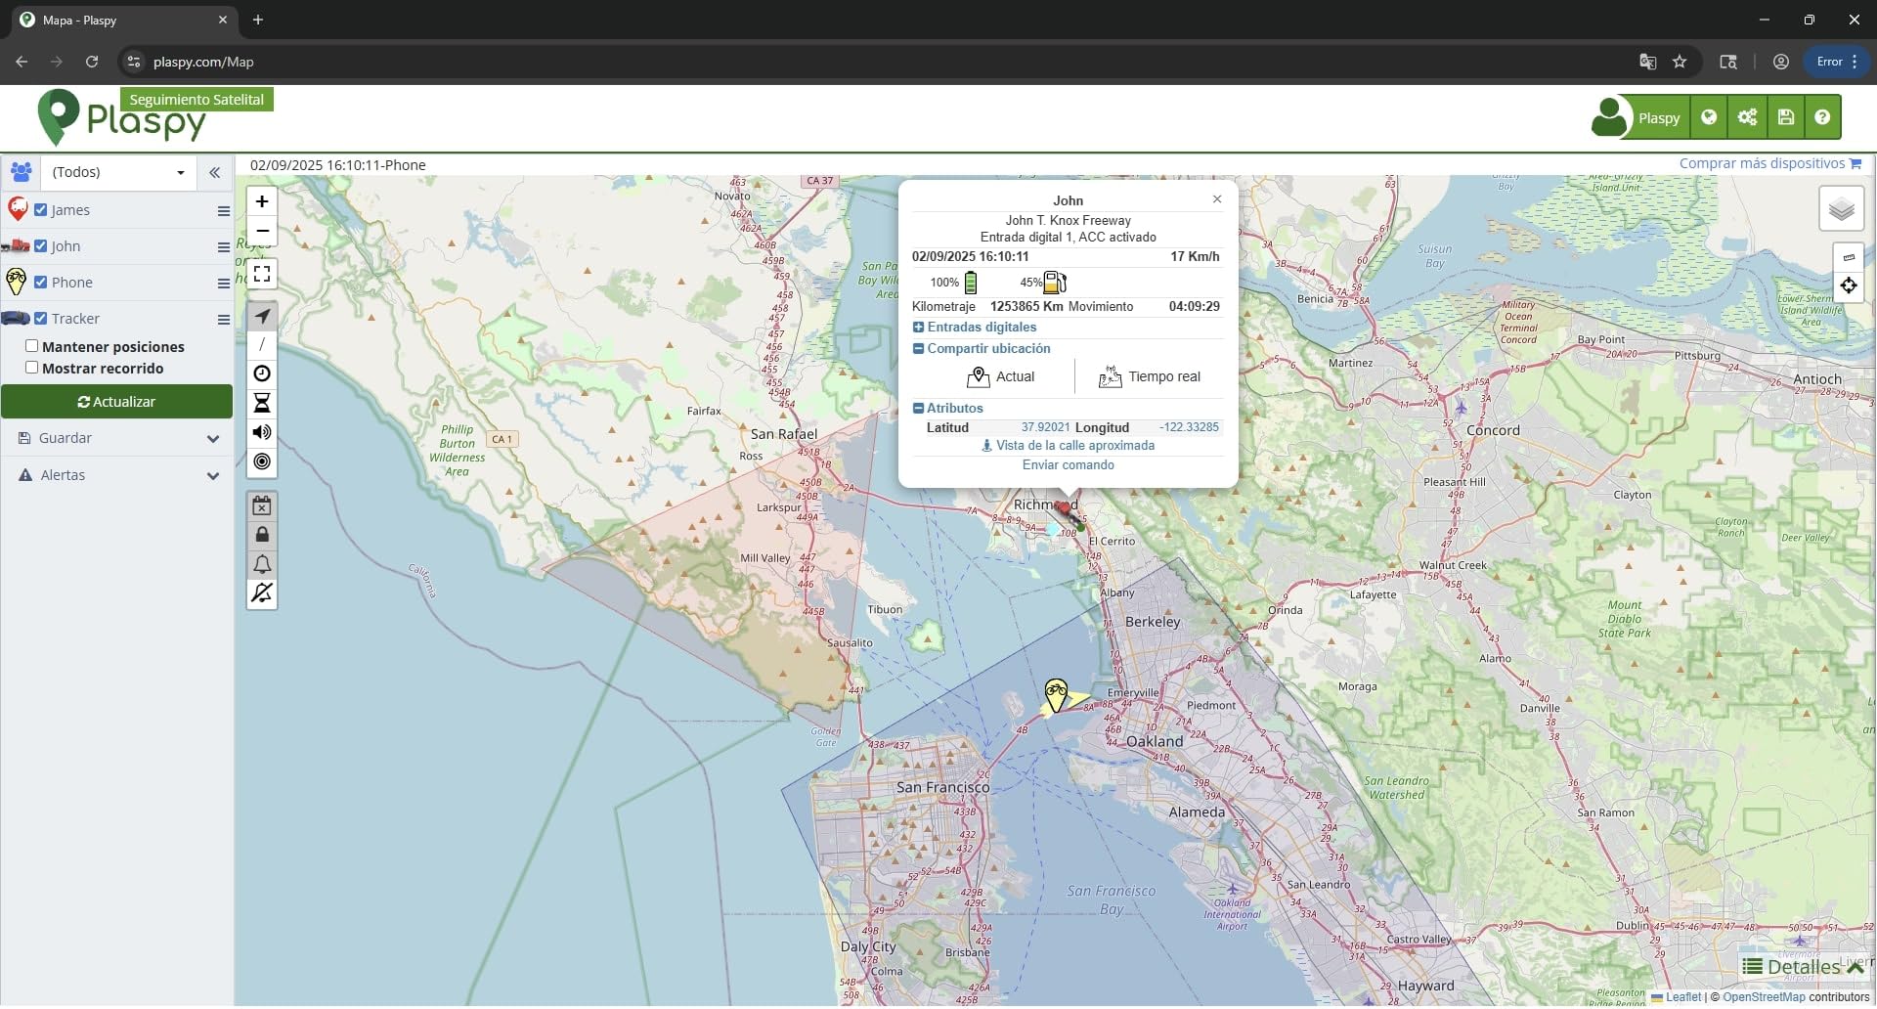
Task: Share Actual location of John
Action: [x=1000, y=377]
